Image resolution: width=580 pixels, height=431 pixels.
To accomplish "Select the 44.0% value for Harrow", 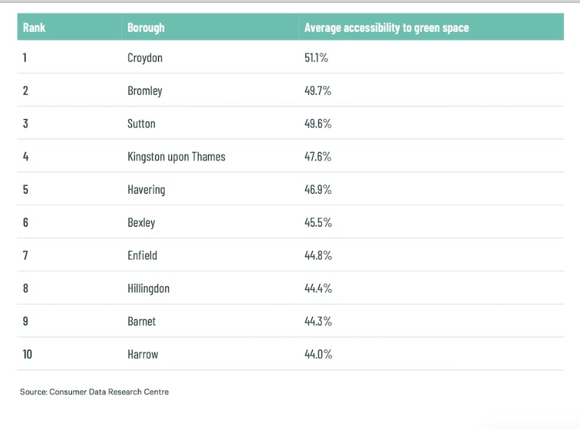I will point(318,354).
